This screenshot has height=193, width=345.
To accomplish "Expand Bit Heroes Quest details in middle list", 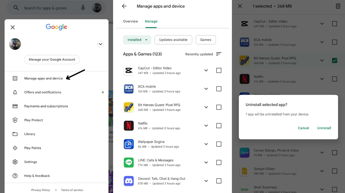I will [206, 107].
